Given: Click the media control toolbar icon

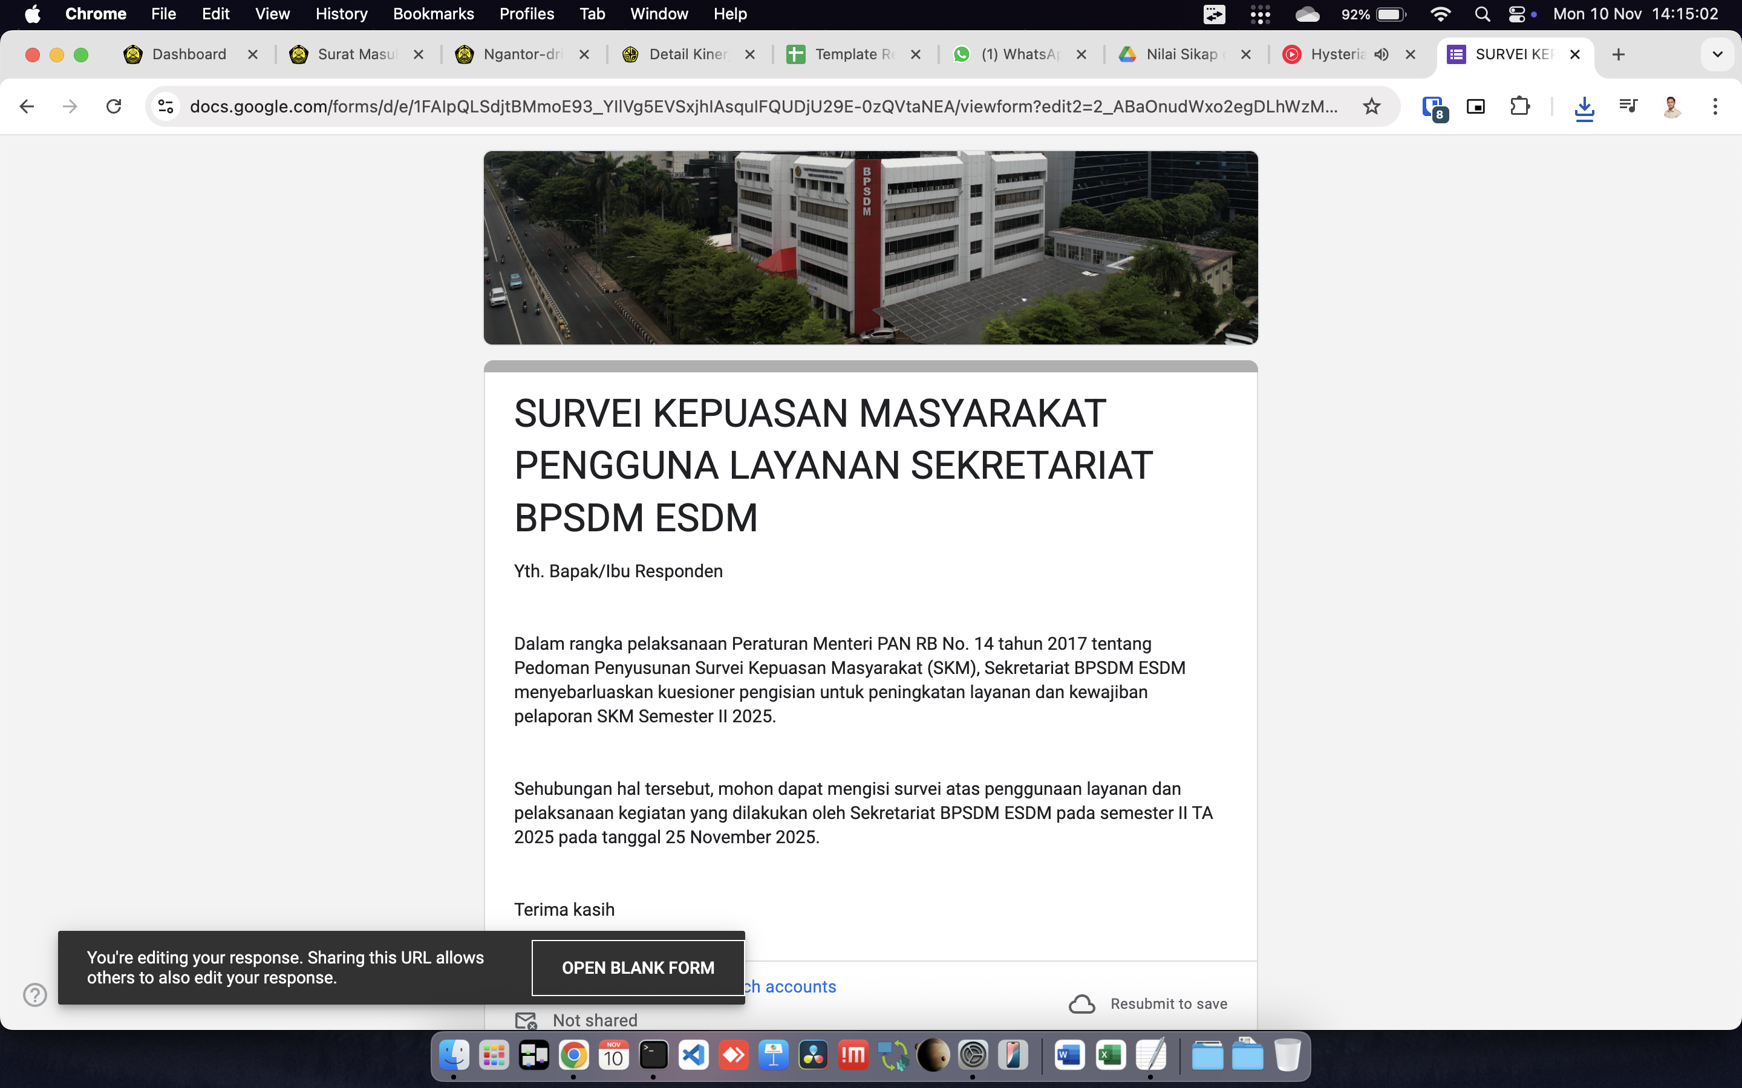Looking at the screenshot, I should pos(1628,106).
